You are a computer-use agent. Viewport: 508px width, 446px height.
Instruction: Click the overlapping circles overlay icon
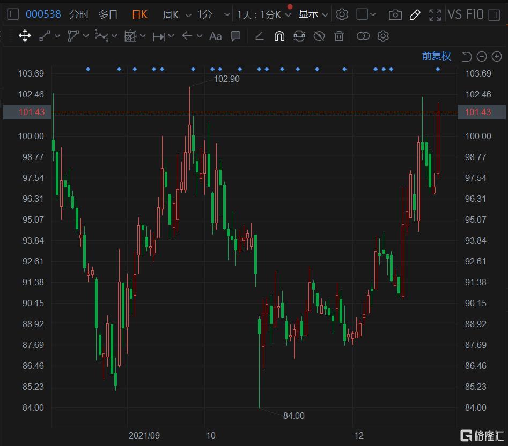[x=363, y=36]
